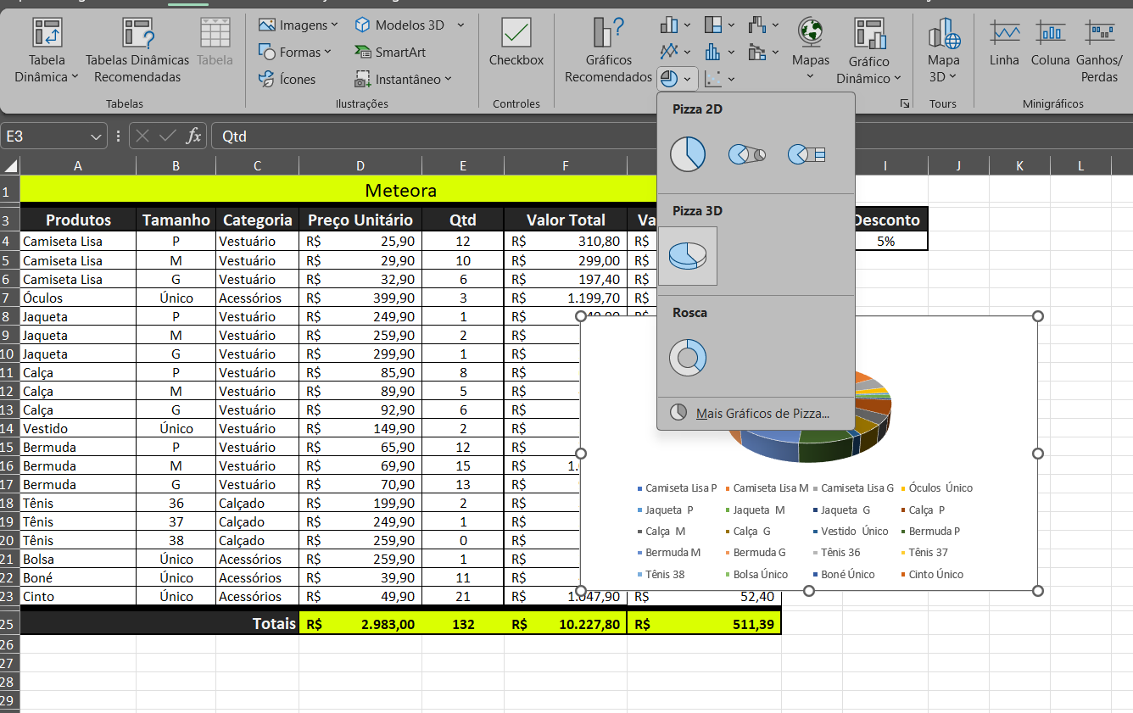Screen dimensions: 1133x713
Task: Insert a Ganhos/Perdas sparkline
Action: point(1099,51)
